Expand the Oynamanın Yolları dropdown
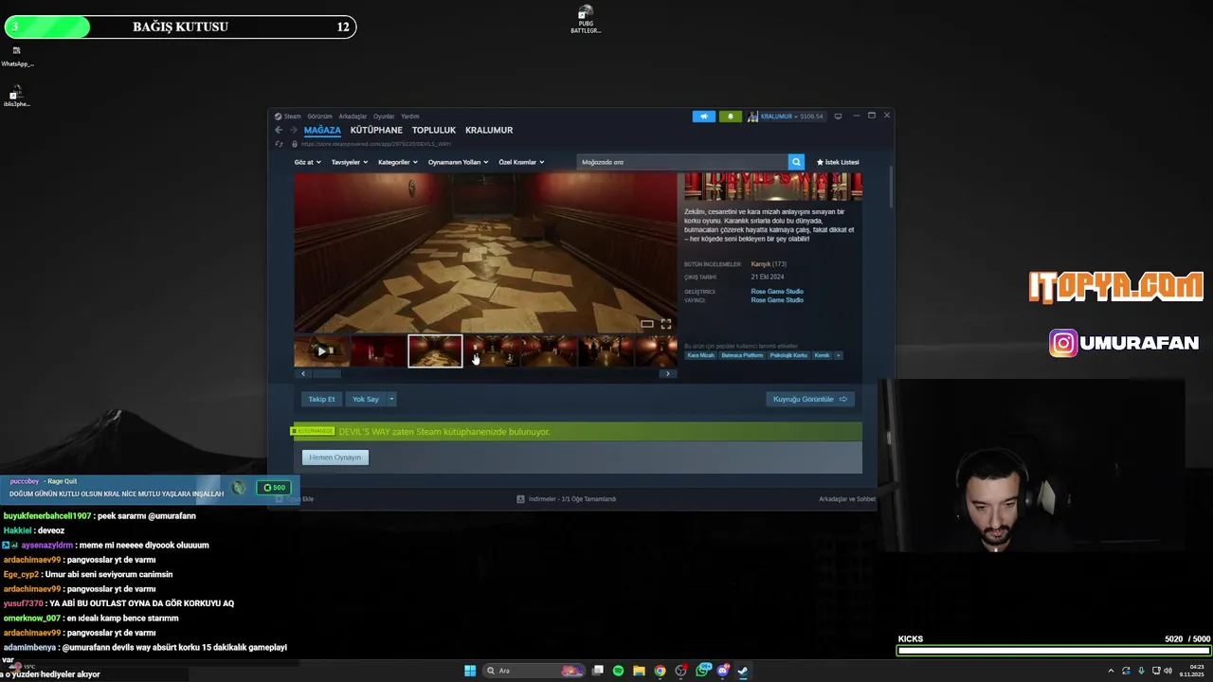Viewport: 1213px width, 682px height. (x=458, y=162)
